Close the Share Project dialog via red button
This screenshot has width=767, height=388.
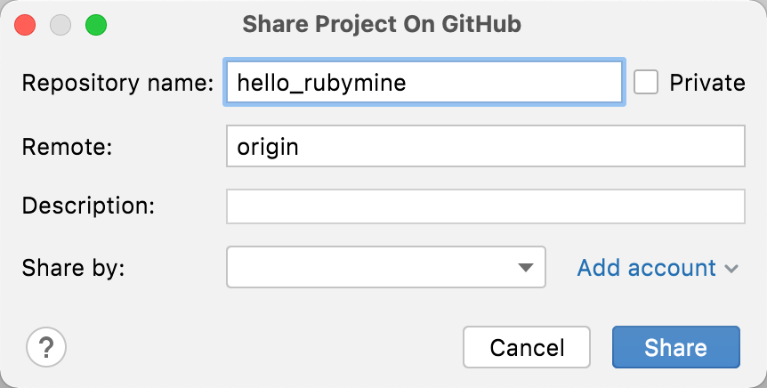click(26, 25)
